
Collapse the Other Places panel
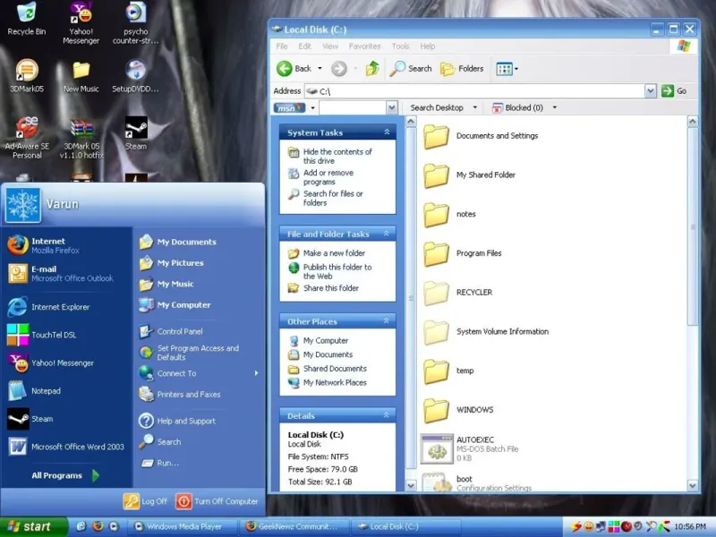click(388, 320)
